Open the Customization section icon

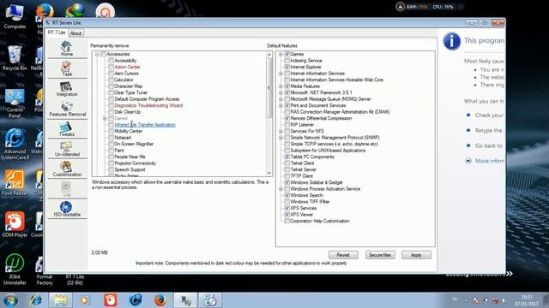[67, 169]
